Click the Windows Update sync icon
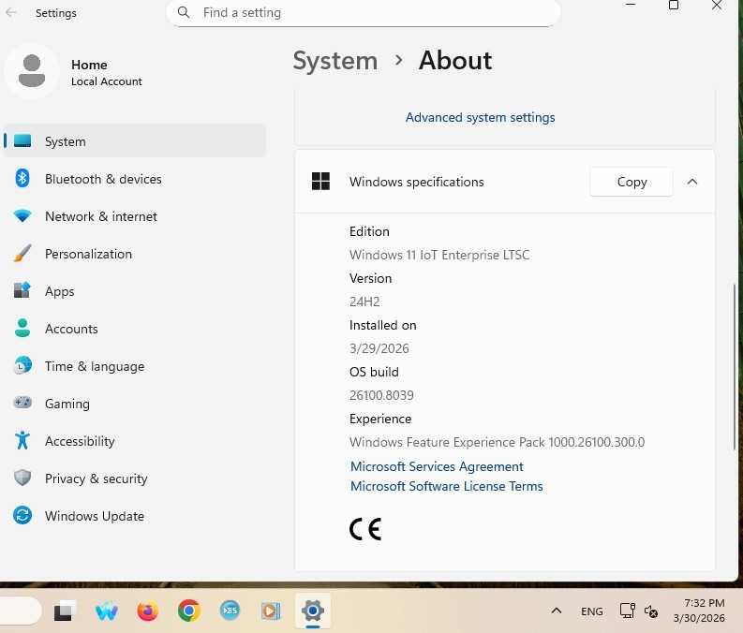Screen dimensions: 743x633 click(22, 515)
